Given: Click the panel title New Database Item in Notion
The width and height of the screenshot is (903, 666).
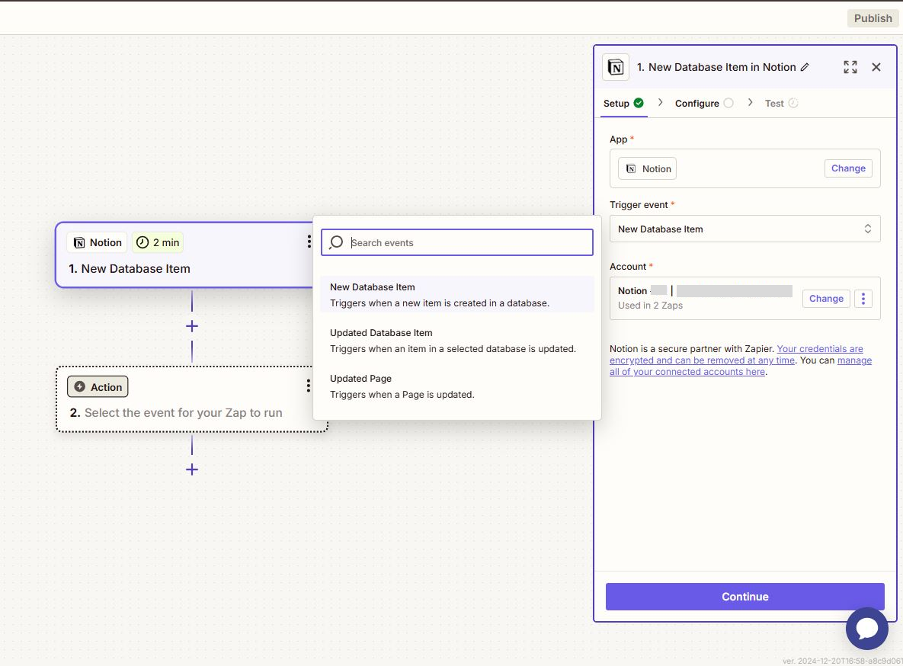Looking at the screenshot, I should click(x=716, y=67).
